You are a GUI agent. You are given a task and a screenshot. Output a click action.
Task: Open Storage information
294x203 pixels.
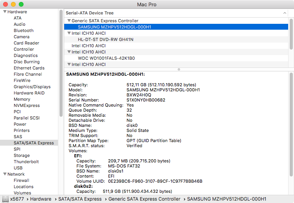pos(22,155)
